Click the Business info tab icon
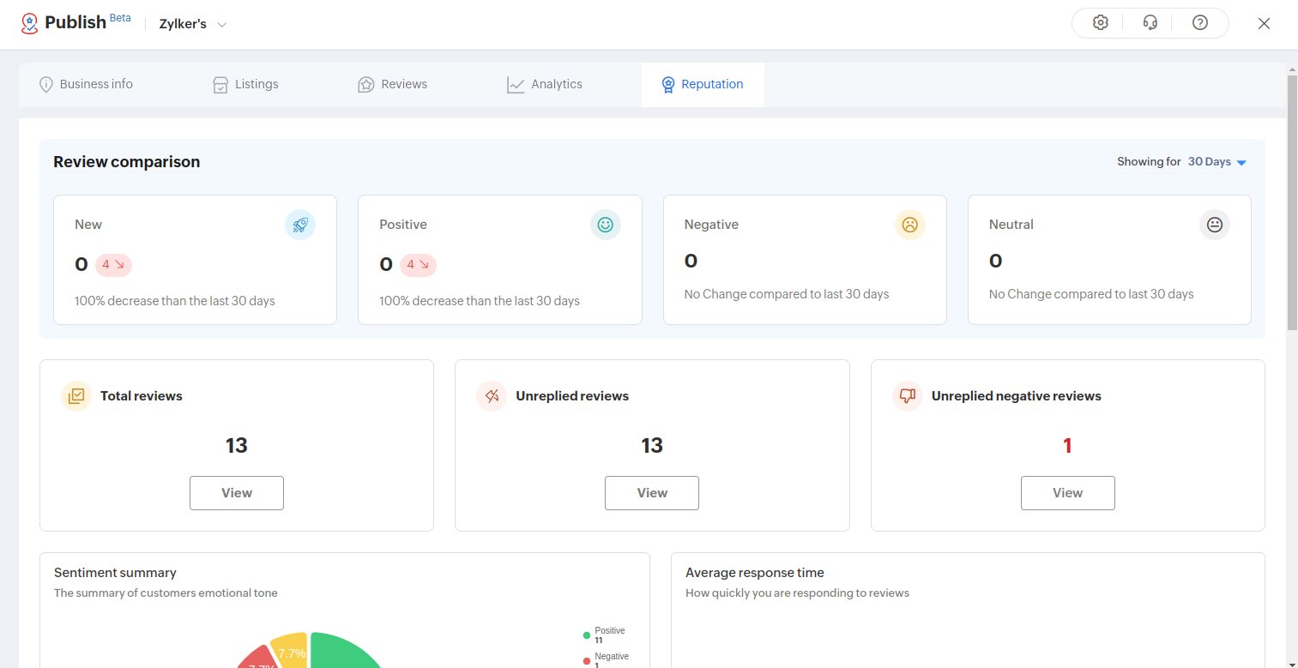Viewport: 1298px width, 668px height. [x=46, y=85]
